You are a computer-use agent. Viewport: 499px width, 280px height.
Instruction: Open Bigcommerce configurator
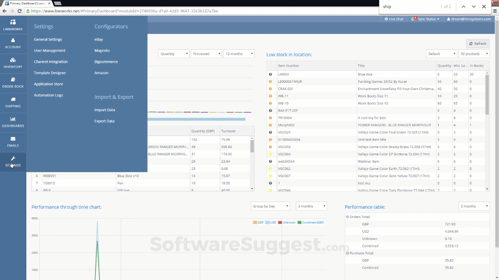point(106,62)
